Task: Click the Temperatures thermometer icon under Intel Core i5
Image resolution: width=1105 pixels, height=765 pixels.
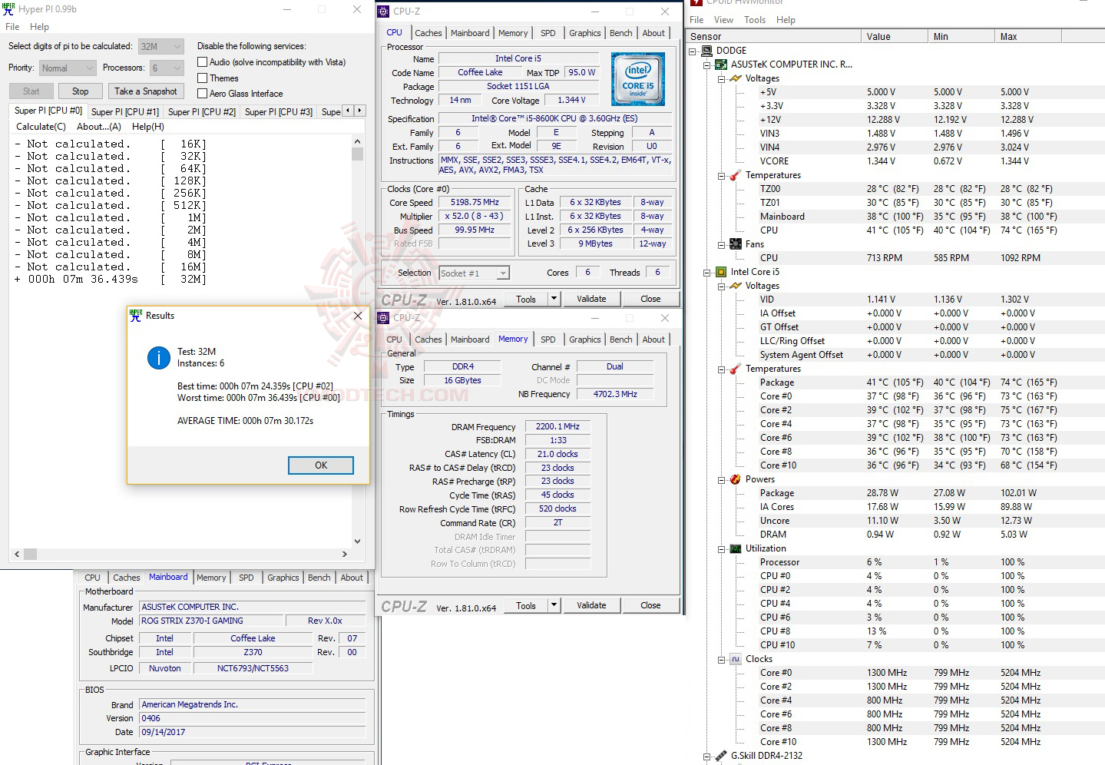Action: click(736, 369)
